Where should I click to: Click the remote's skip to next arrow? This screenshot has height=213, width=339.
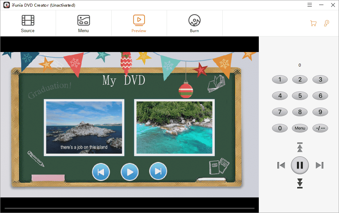click(x=319, y=165)
